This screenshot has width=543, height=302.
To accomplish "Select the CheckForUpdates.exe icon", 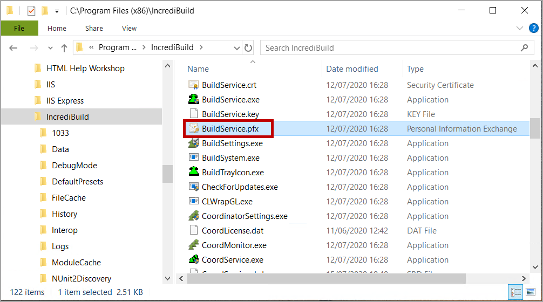I will point(194,187).
